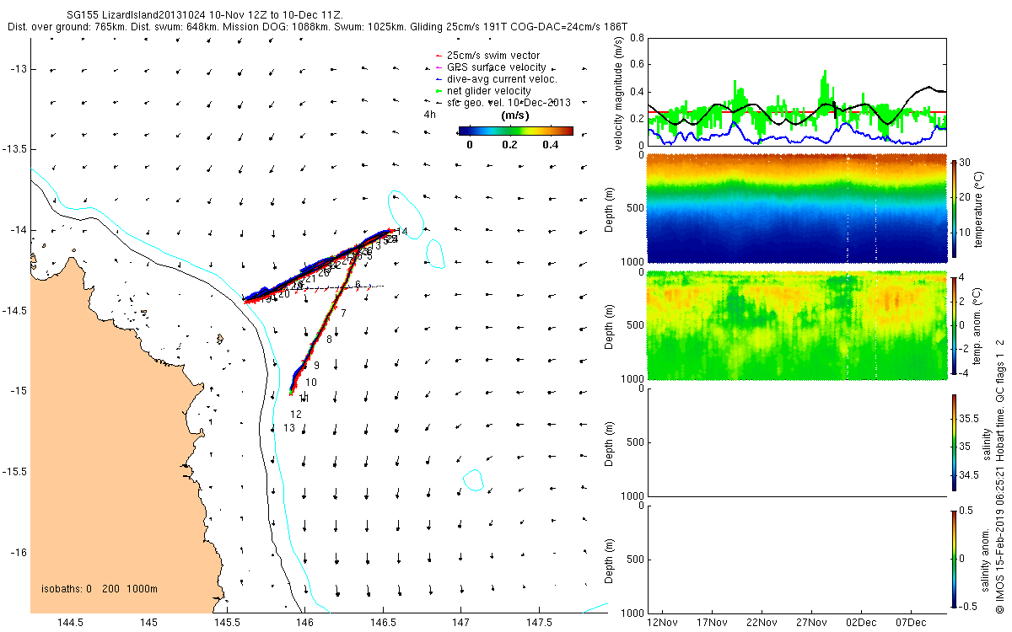Image resolution: width=1012 pixels, height=632 pixels.
Task: Click the 'isobaths: 0 200 1000m' label
Action: (100, 589)
